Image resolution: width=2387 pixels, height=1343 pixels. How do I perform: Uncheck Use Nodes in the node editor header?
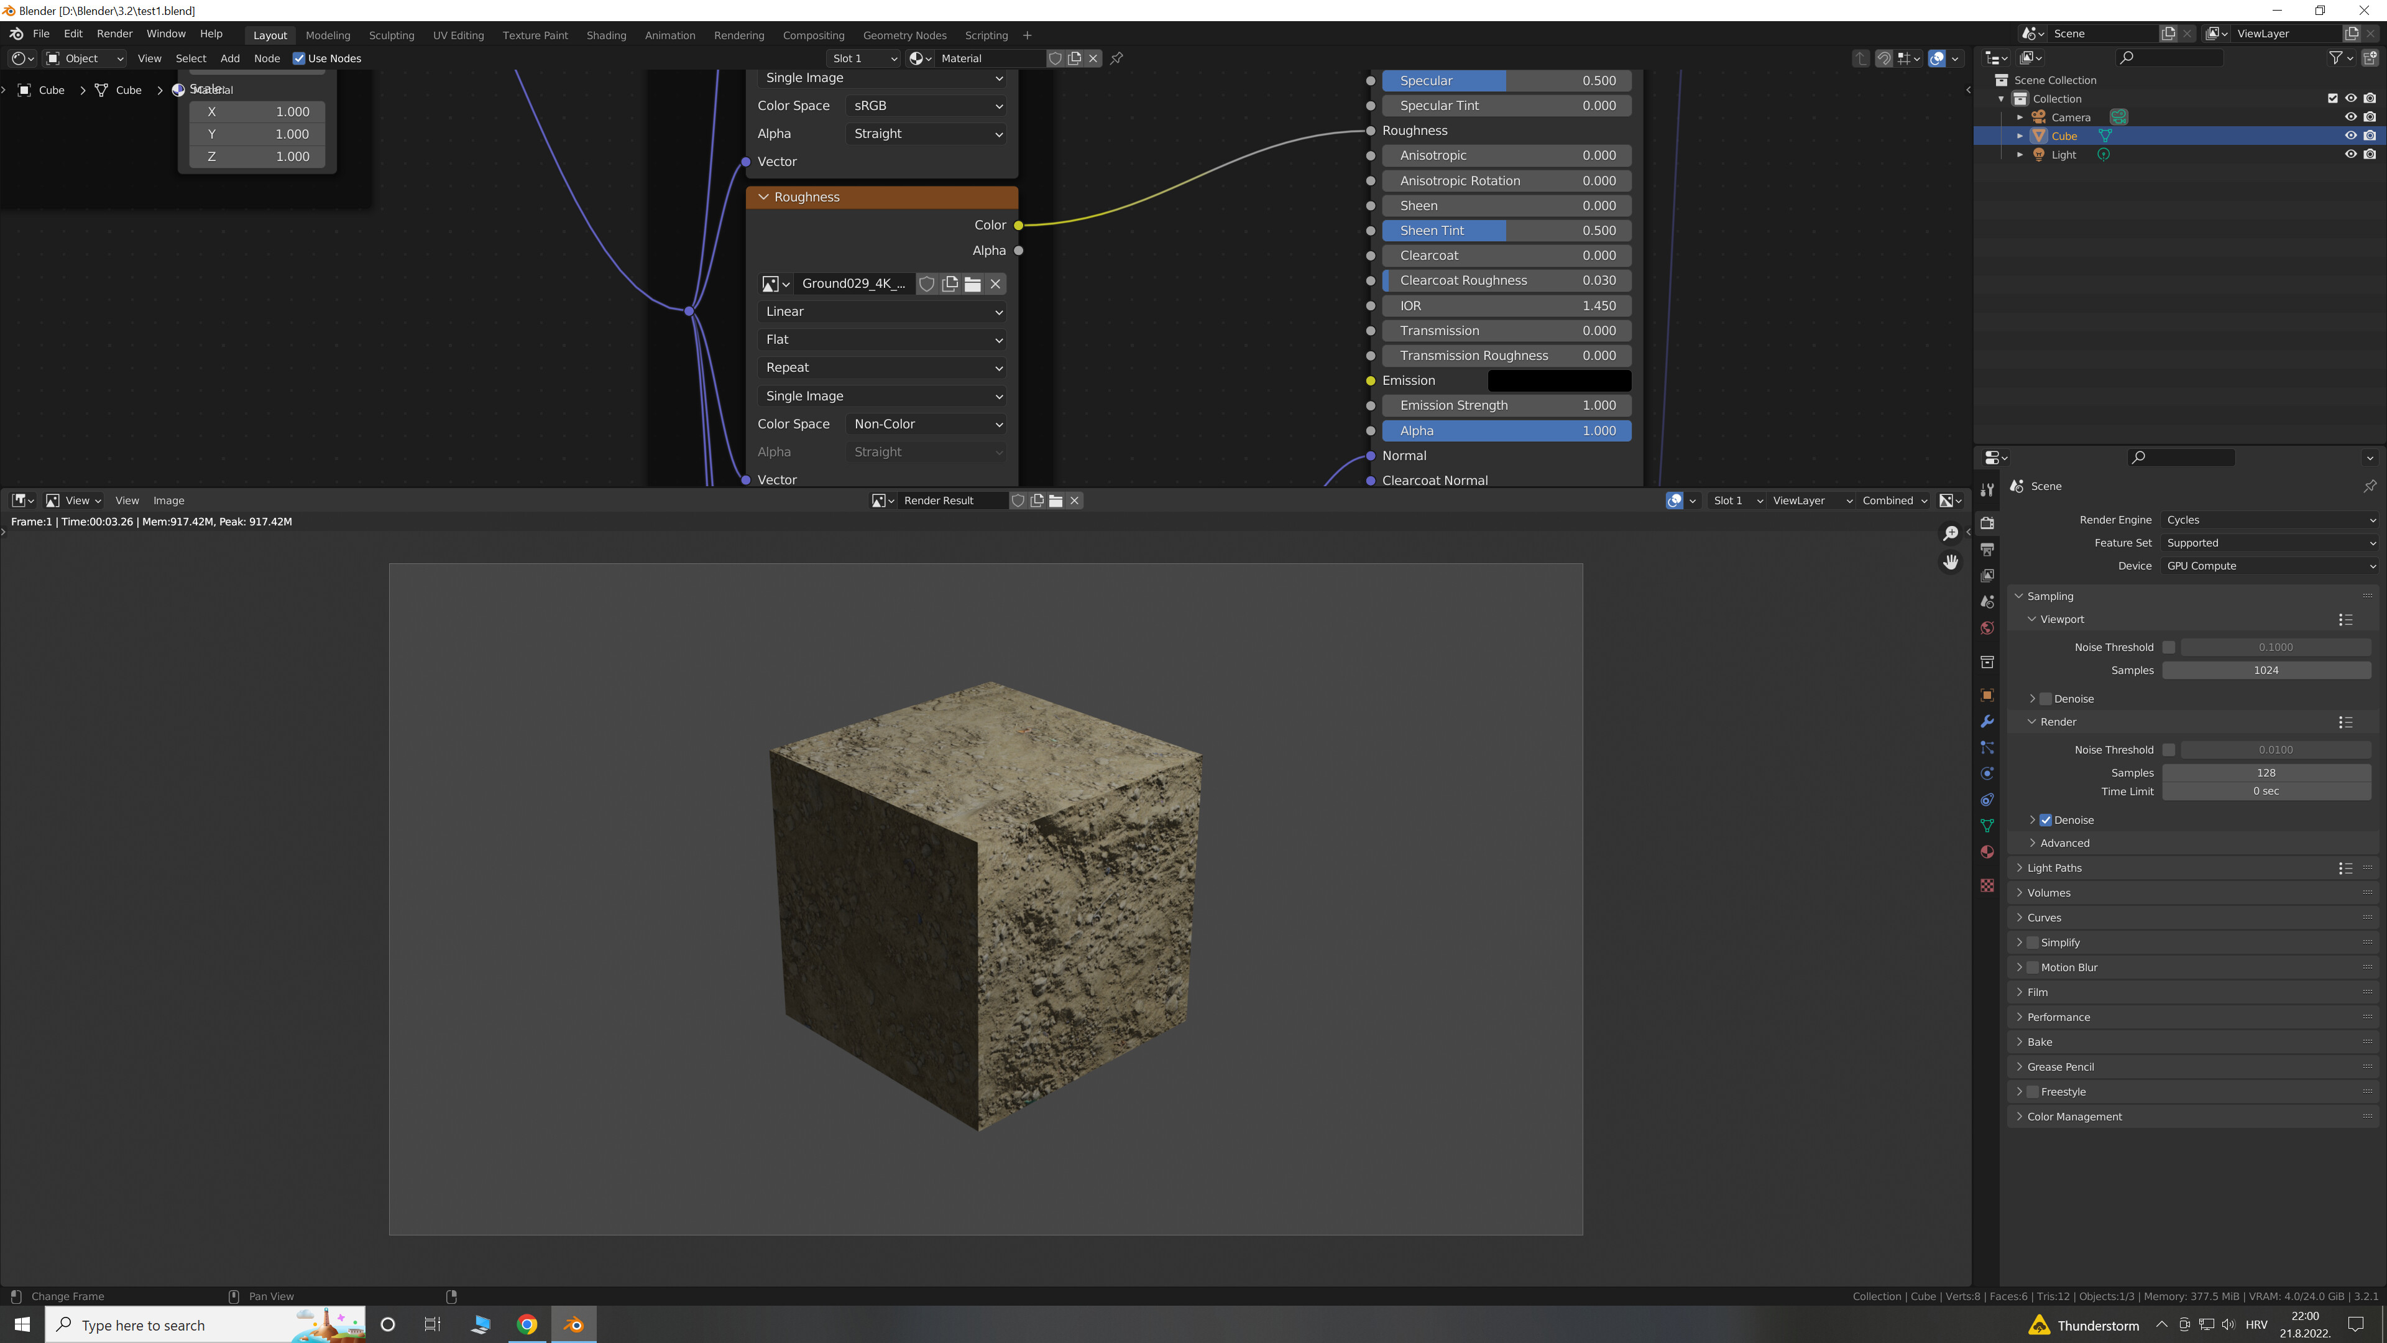[299, 57]
